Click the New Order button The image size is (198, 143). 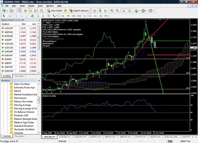click(x=55, y=11)
